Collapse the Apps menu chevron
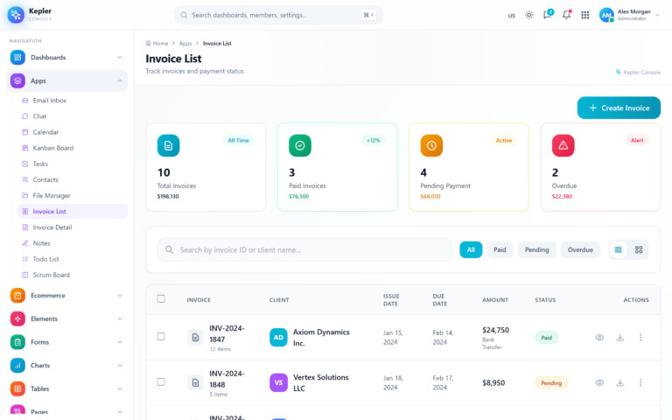The image size is (672, 420). [120, 80]
